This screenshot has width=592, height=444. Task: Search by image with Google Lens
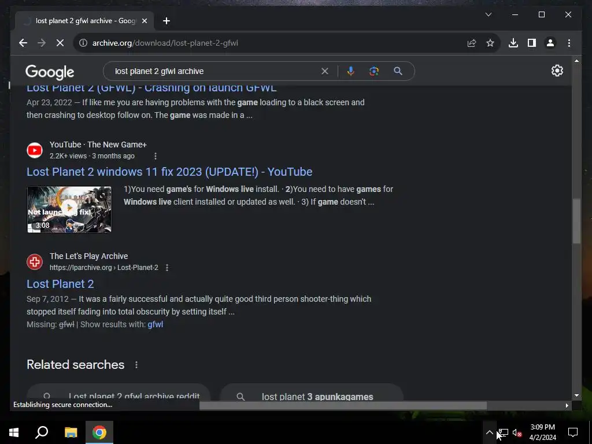click(374, 71)
